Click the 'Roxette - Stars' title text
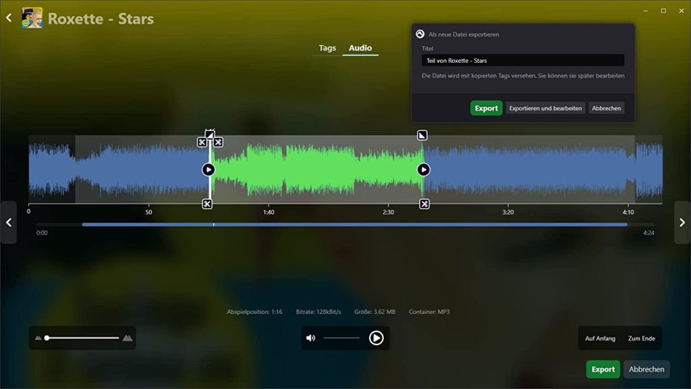This screenshot has width=691, height=389. point(101,18)
